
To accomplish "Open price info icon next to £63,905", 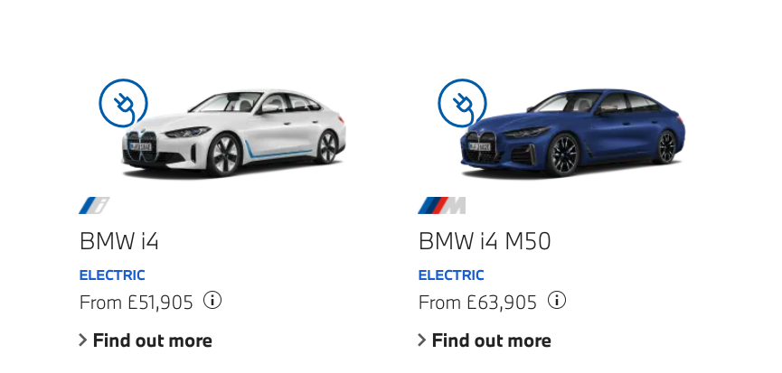I will 557,300.
